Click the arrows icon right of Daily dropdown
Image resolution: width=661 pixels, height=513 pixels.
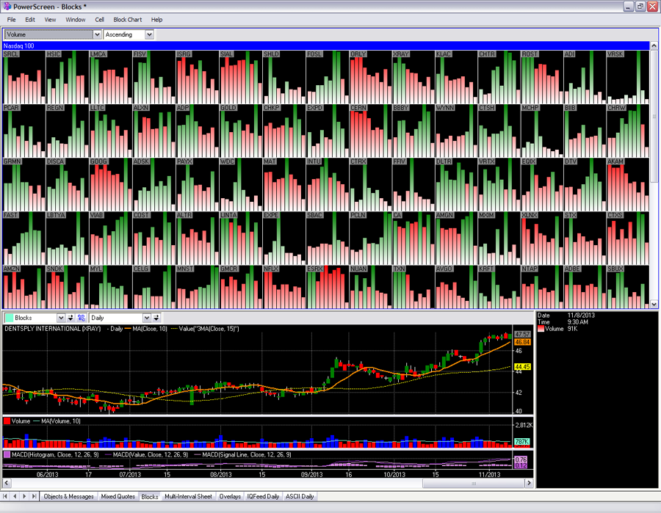click(156, 318)
